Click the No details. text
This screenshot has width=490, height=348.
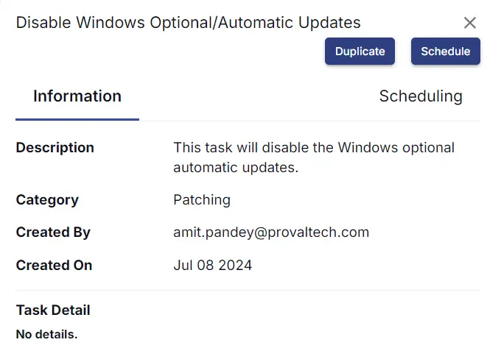(46, 334)
